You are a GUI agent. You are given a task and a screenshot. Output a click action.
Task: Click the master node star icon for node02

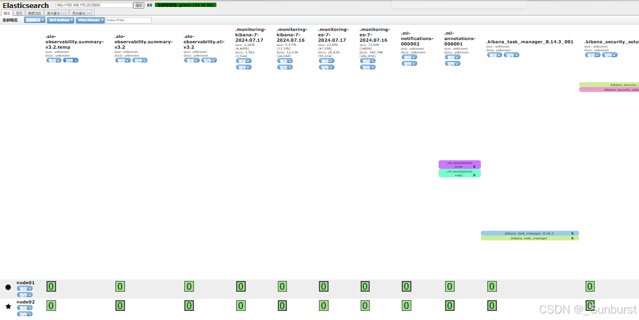point(8,306)
